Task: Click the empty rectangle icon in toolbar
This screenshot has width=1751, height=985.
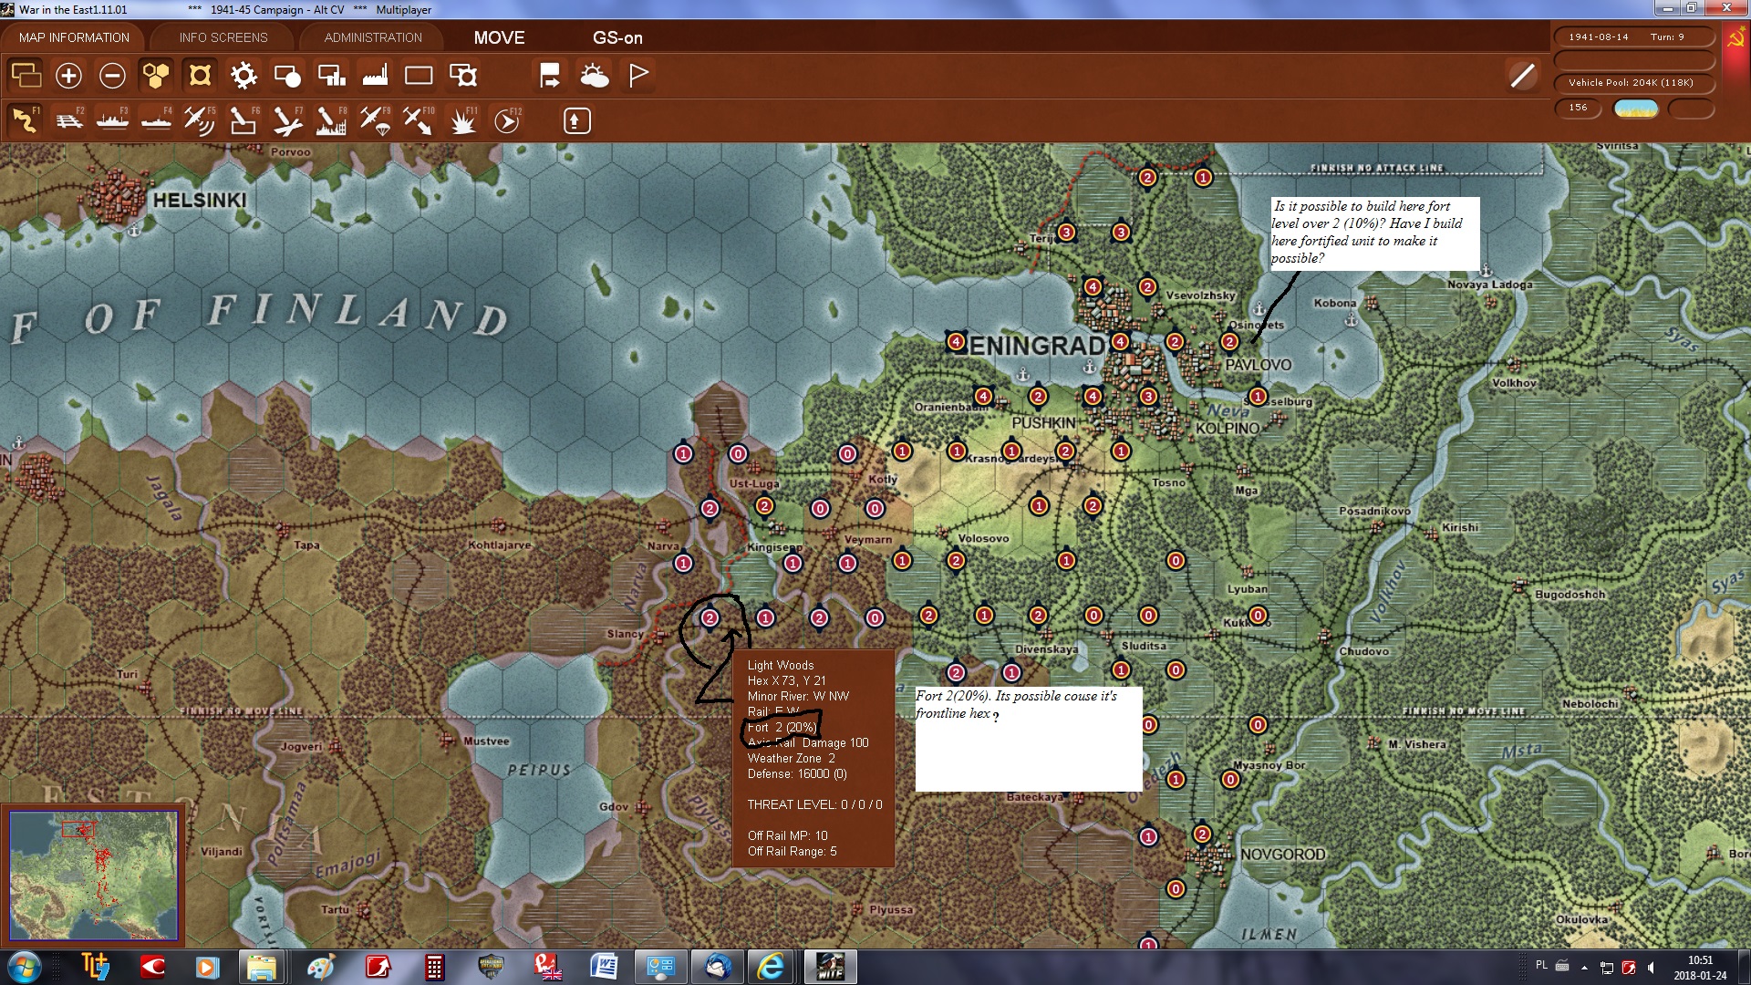Action: (x=419, y=76)
